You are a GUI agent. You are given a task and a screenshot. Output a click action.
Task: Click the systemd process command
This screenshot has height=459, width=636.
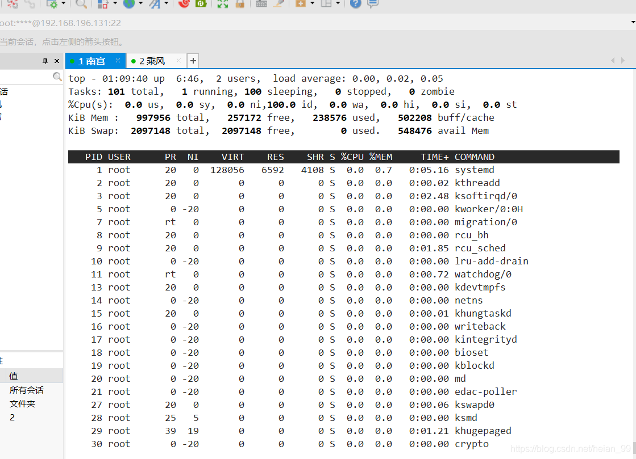point(474,170)
